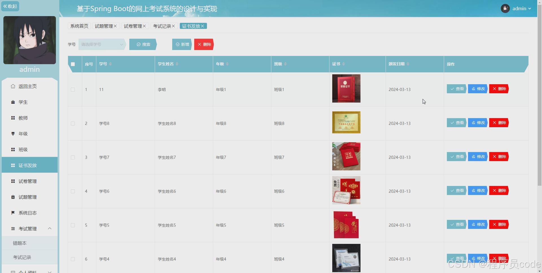
Task: Click the briefcase icon beside 学生
Action: [13, 102]
